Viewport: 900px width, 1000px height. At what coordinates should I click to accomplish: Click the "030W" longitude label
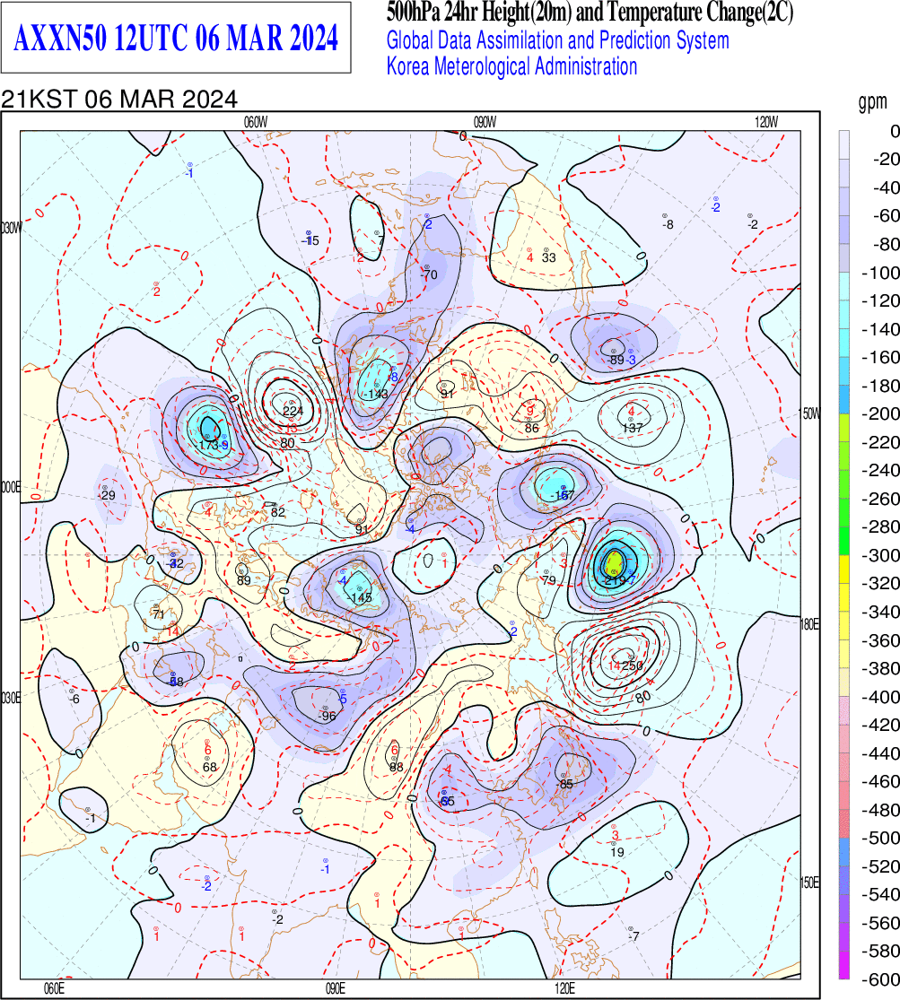click(x=11, y=228)
